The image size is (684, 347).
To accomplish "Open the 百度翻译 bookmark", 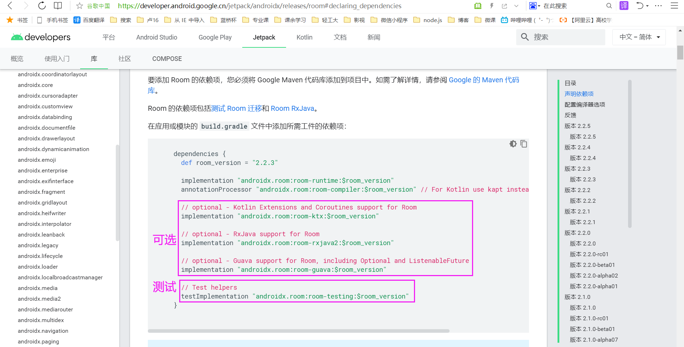I will pos(89,20).
